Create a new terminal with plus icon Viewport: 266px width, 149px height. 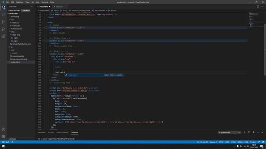click(x=244, y=132)
